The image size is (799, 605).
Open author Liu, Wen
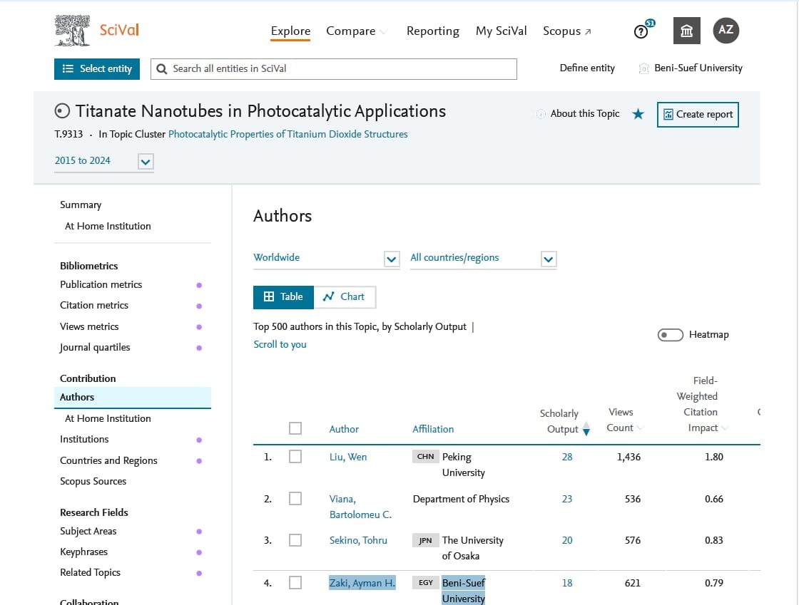point(348,457)
